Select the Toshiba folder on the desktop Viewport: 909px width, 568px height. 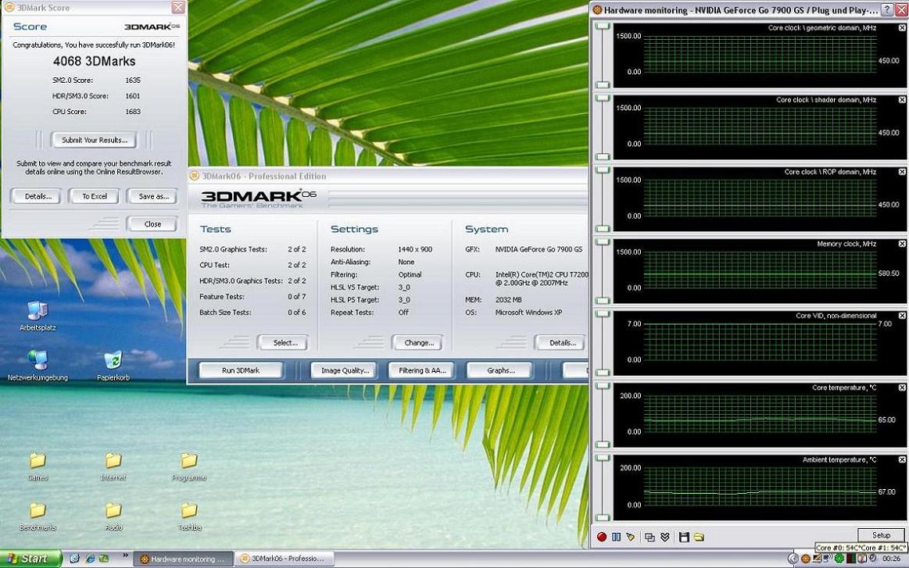(x=189, y=516)
